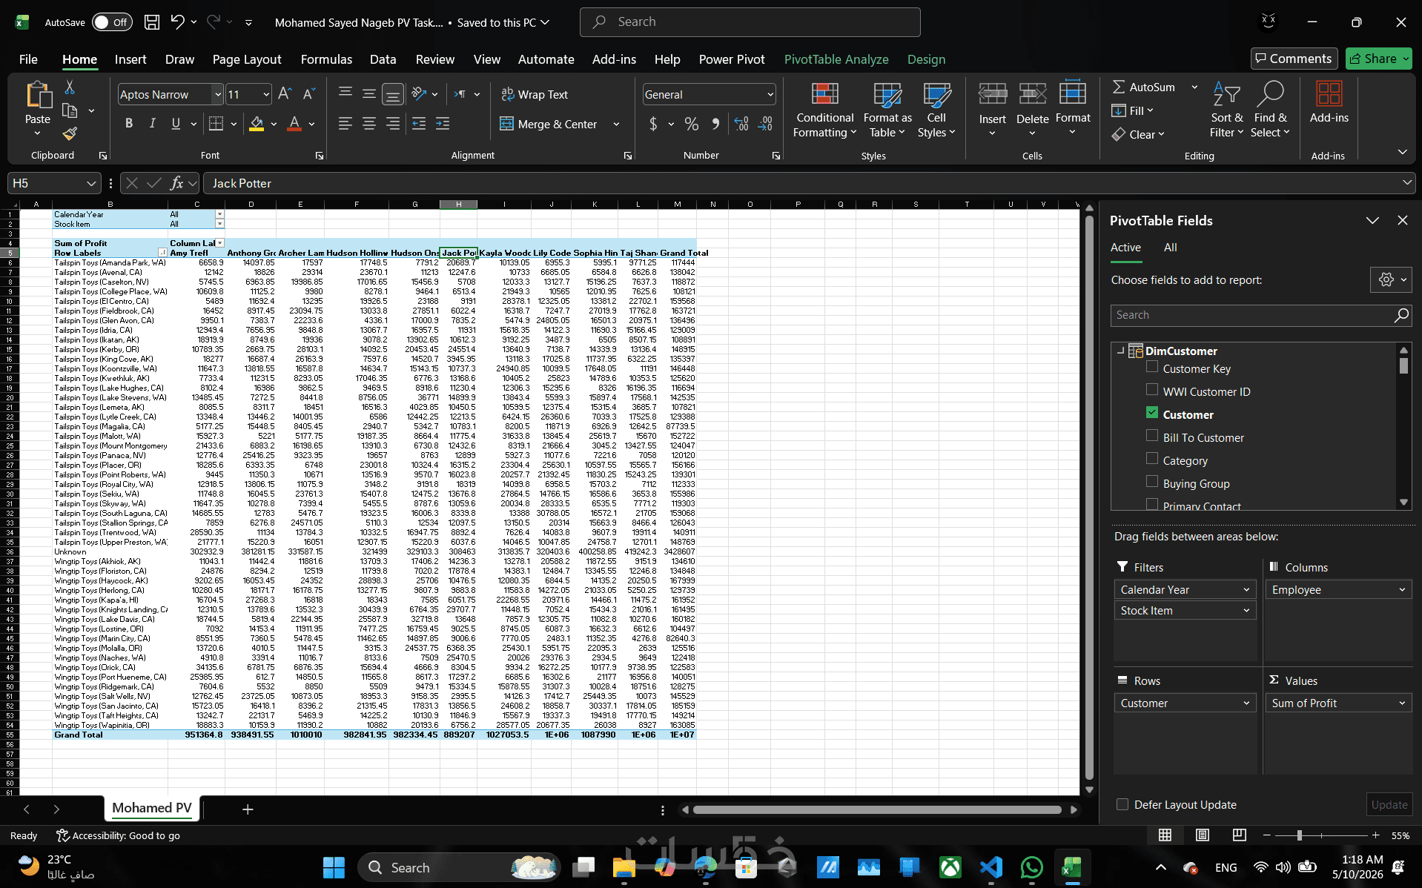Click the Format Painter brush icon
The width and height of the screenshot is (1422, 888).
point(70,133)
